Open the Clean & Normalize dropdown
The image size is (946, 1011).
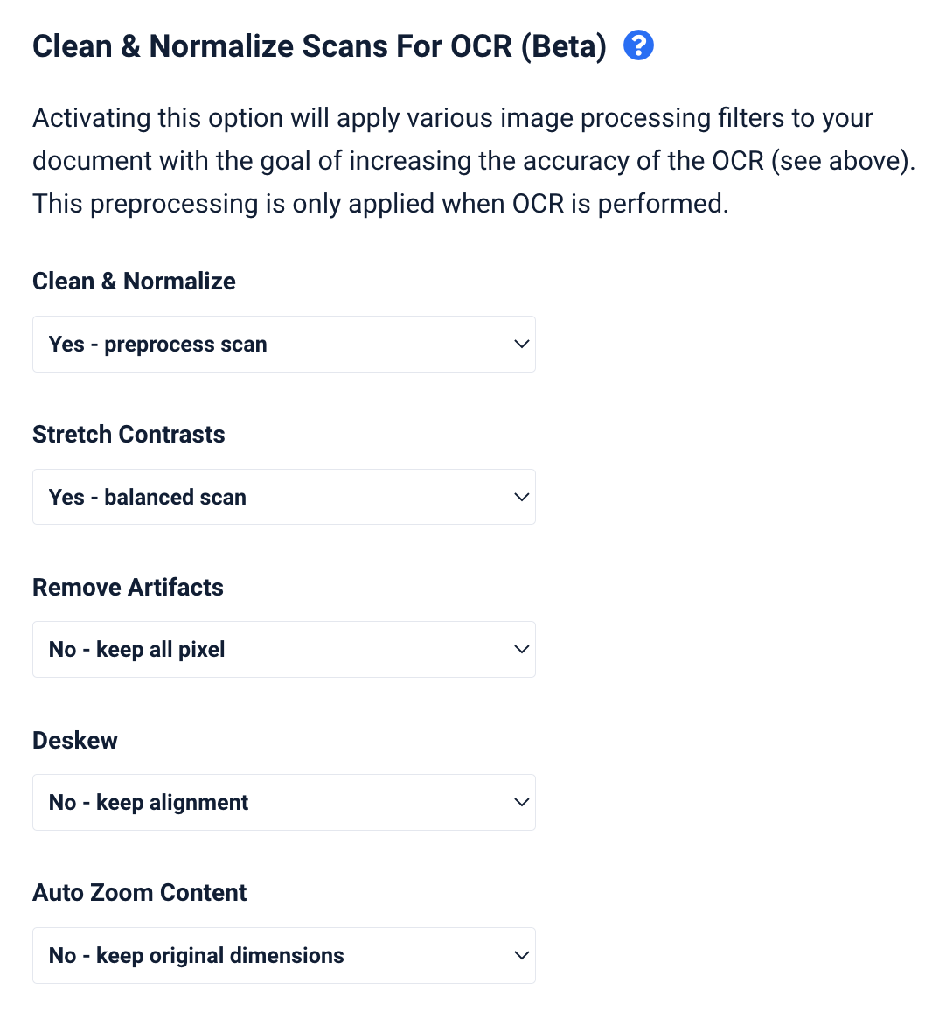(284, 345)
